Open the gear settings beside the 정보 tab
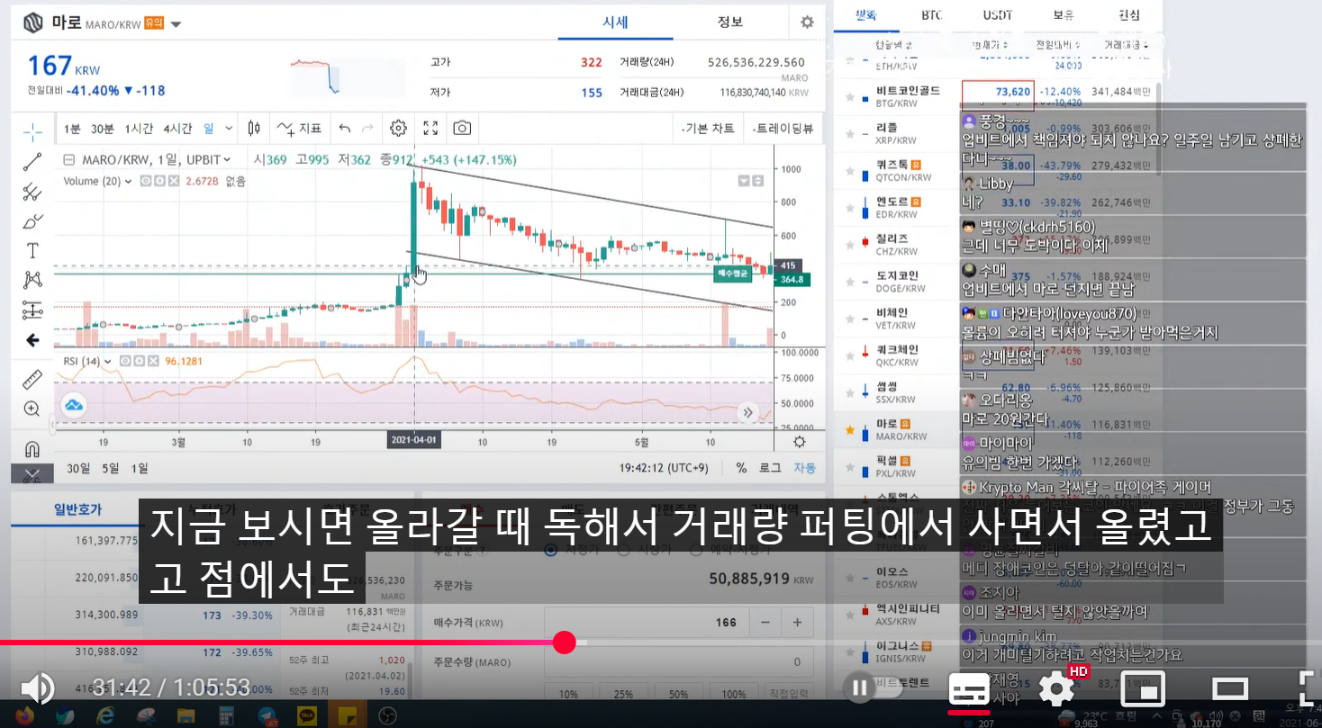1322x728 pixels. tap(807, 22)
